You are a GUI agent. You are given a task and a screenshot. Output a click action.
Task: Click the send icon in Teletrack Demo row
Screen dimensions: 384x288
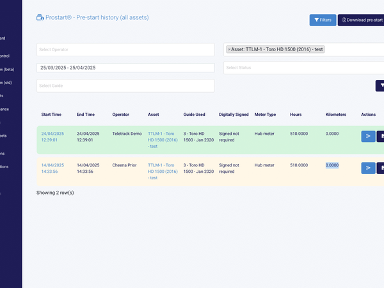[x=368, y=136]
